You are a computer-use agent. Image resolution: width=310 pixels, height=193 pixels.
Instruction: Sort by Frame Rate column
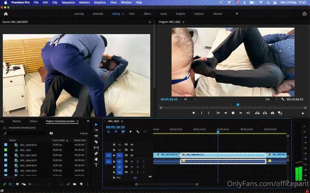click(59, 141)
